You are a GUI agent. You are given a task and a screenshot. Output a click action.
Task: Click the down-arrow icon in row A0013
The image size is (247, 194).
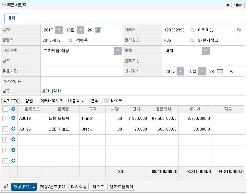(x=13, y=118)
